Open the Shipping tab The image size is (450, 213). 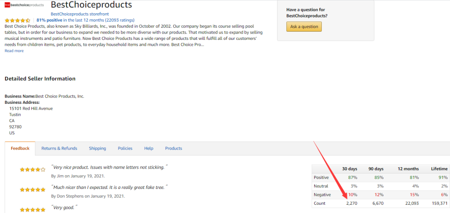[97, 148]
